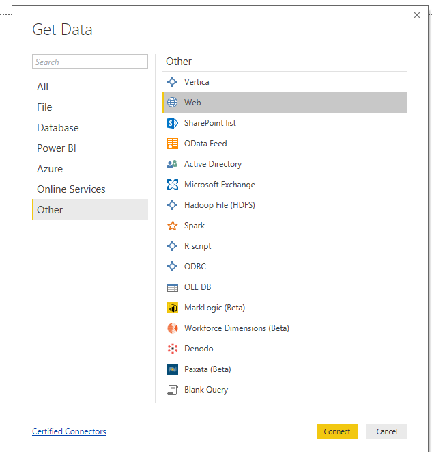Click the Paxata (Beta) icon
The image size is (432, 452).
172,369
